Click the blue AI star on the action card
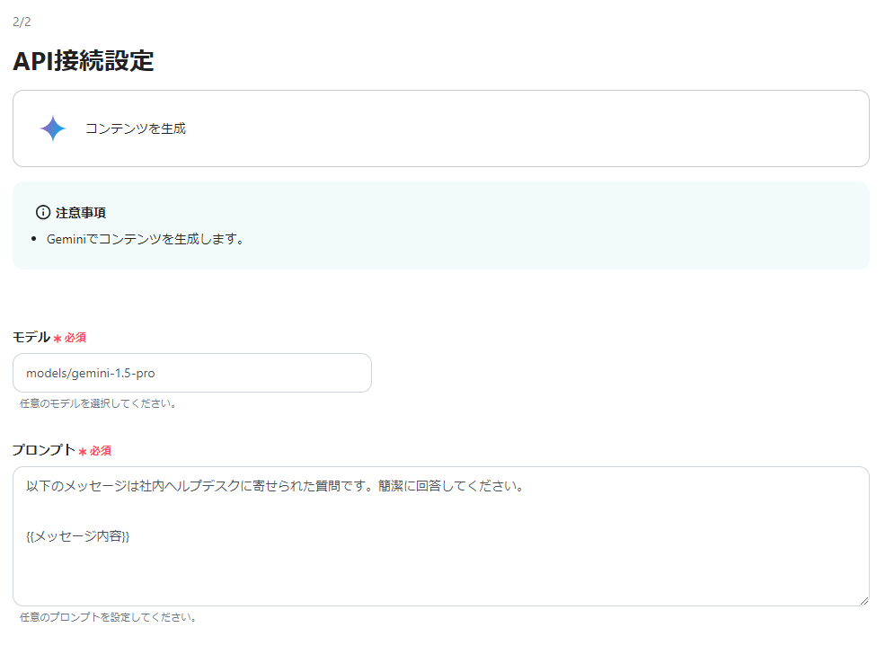Image resolution: width=885 pixels, height=645 pixels. [x=53, y=128]
